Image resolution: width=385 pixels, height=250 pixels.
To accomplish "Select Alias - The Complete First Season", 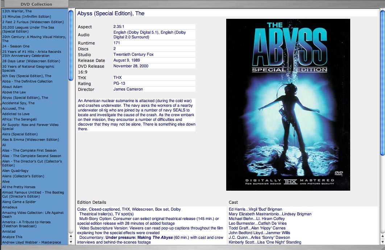I will pyautogui.click(x=29, y=151).
